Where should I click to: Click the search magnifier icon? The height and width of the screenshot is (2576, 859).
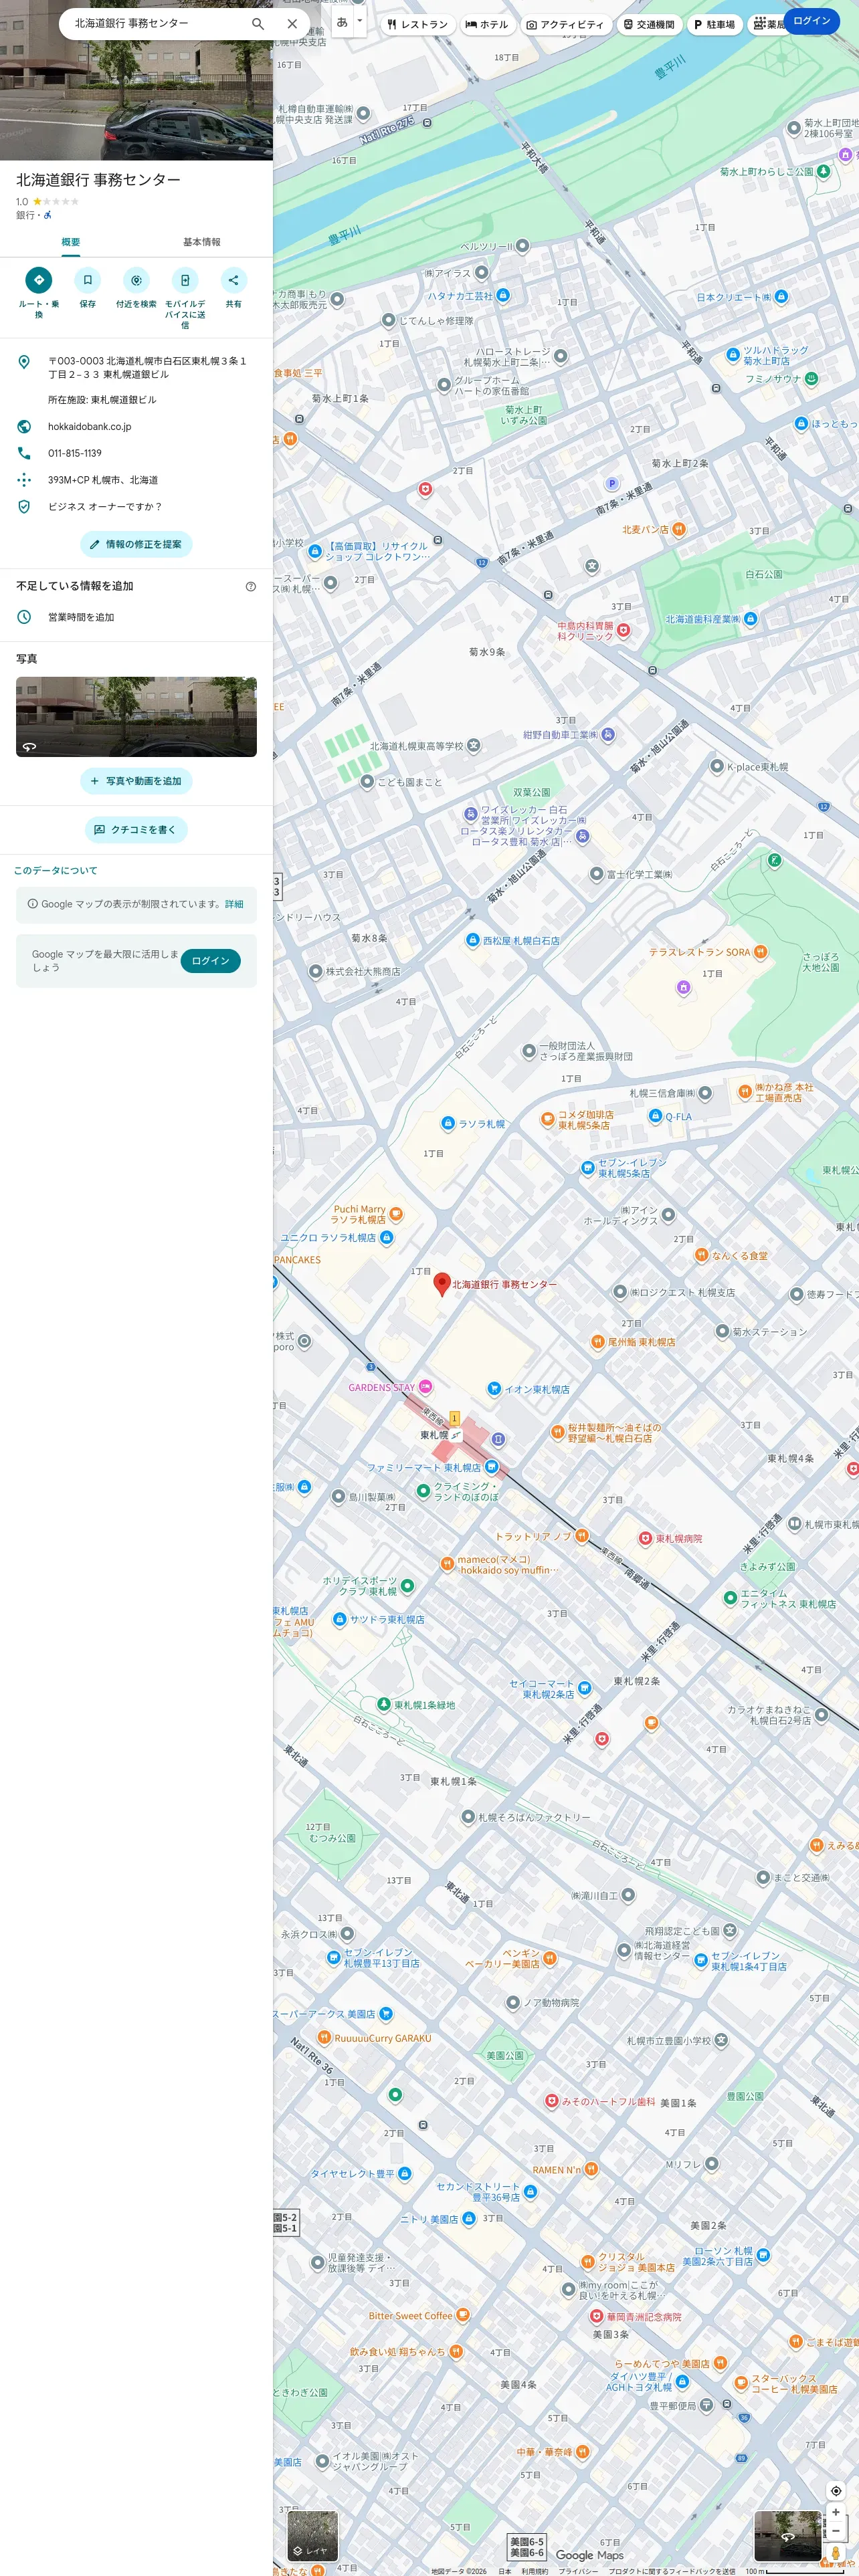click(258, 23)
